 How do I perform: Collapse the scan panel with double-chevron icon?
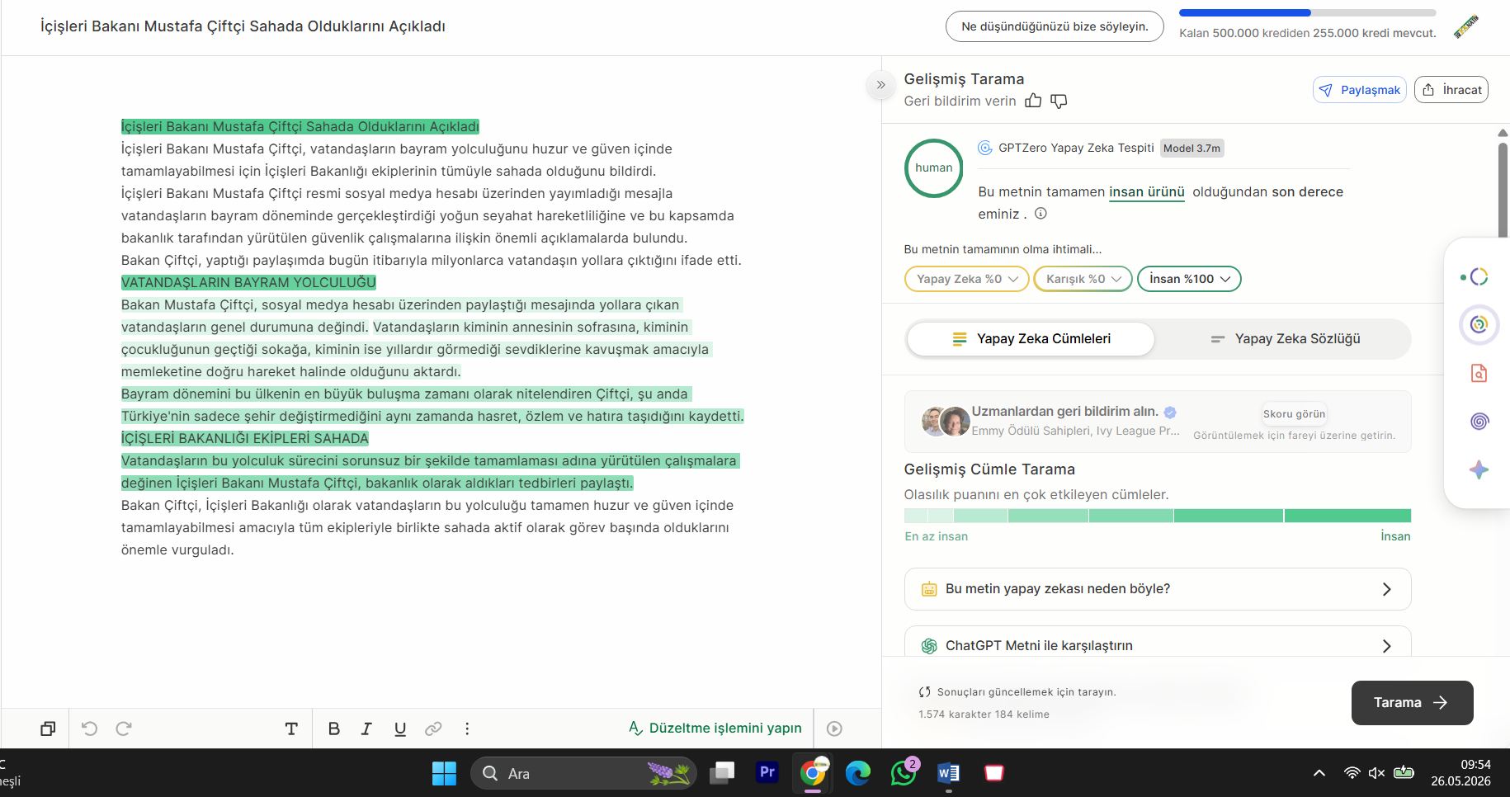[x=880, y=85]
